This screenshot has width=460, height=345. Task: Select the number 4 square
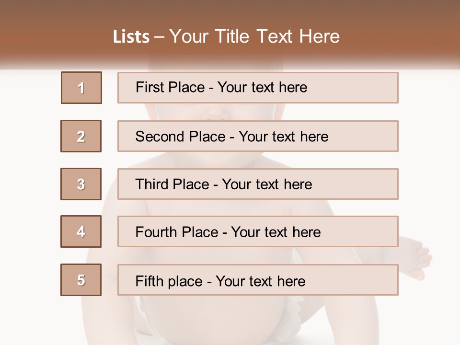81,231
